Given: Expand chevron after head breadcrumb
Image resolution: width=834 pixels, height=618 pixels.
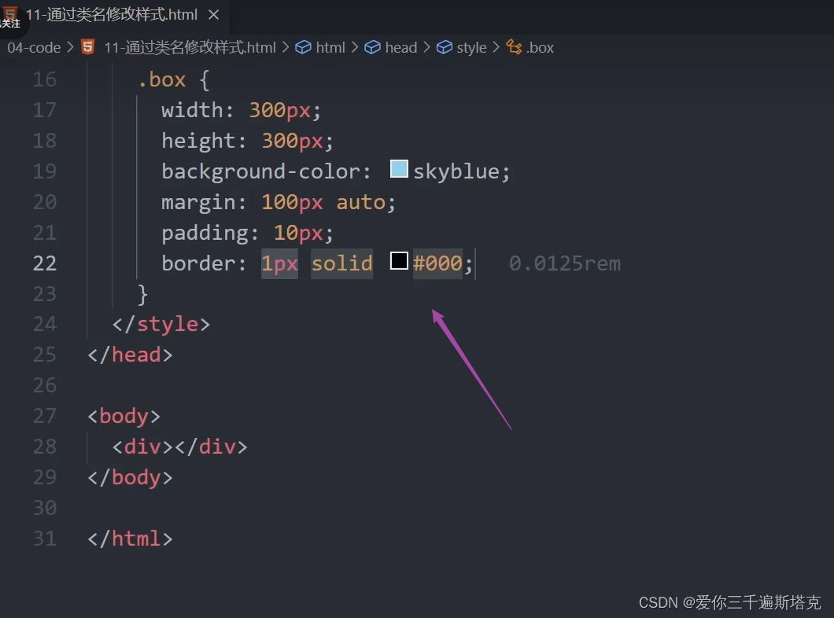Looking at the screenshot, I should (426, 47).
